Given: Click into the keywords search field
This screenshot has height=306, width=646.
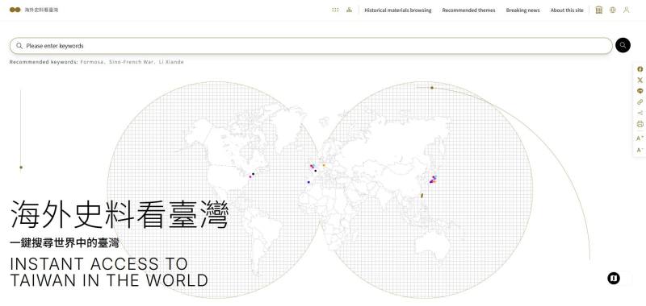Looking at the screenshot, I should pyautogui.click(x=311, y=46).
